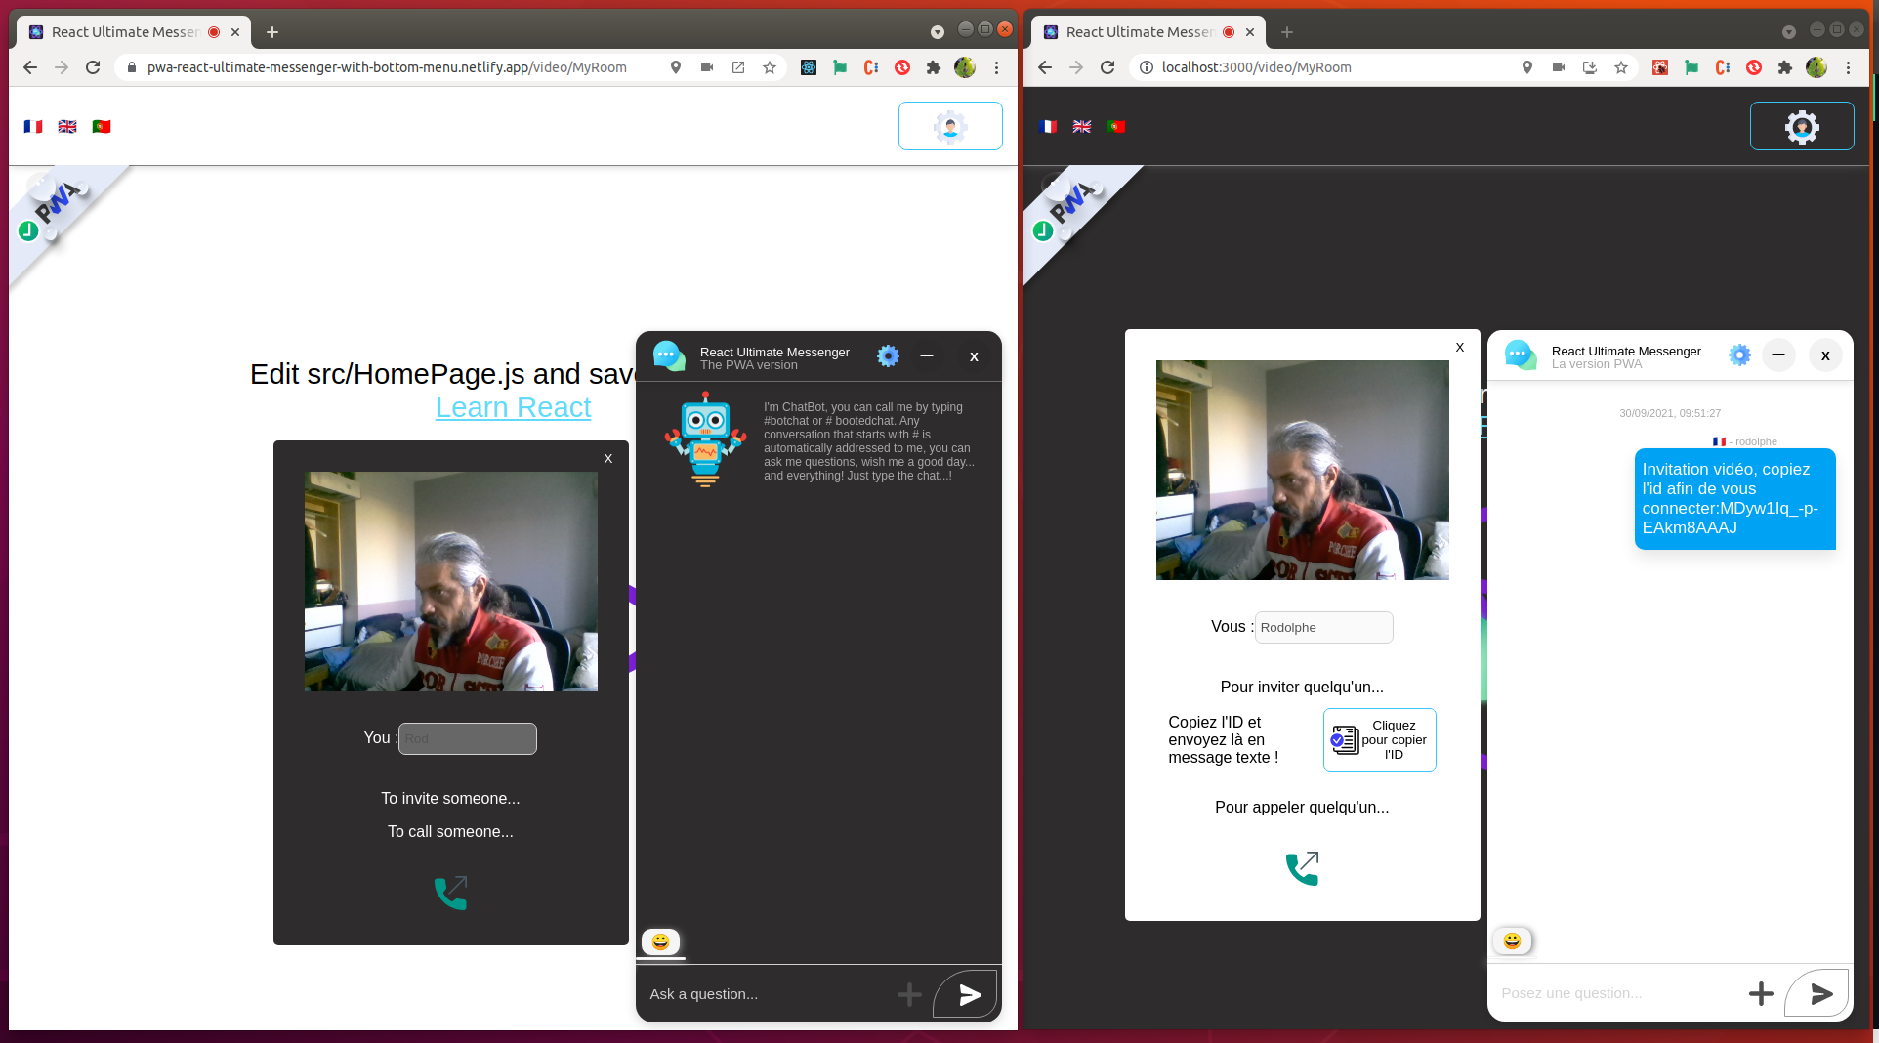The image size is (1879, 1043).
Task: Open emoji picker in the dark chat window
Action: click(x=660, y=941)
